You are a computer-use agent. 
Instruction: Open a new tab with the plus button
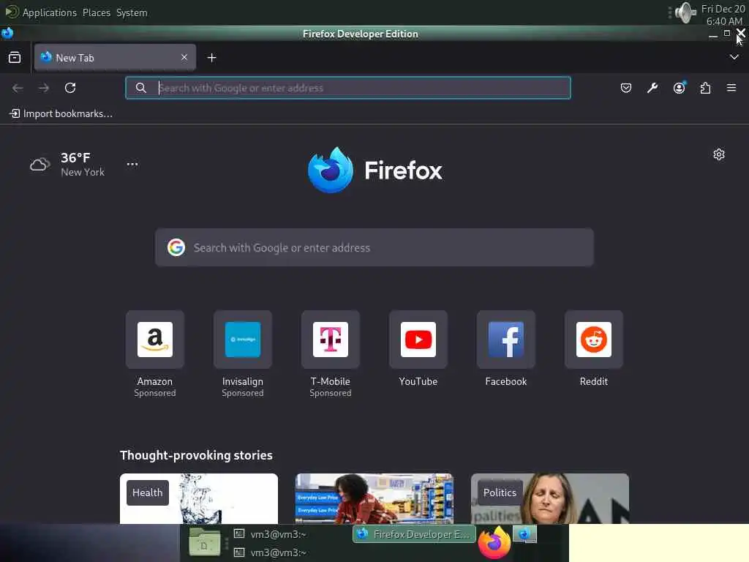[211, 58]
